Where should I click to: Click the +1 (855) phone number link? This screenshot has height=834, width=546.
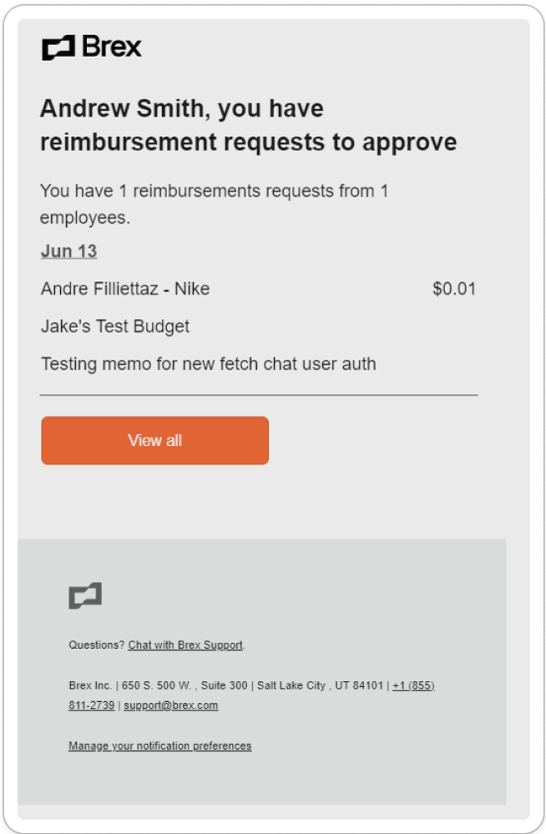tap(413, 685)
